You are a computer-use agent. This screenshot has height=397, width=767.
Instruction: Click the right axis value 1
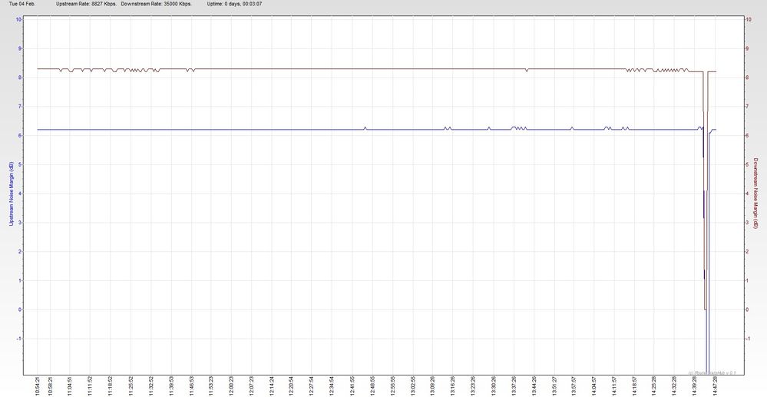pyautogui.click(x=747, y=280)
